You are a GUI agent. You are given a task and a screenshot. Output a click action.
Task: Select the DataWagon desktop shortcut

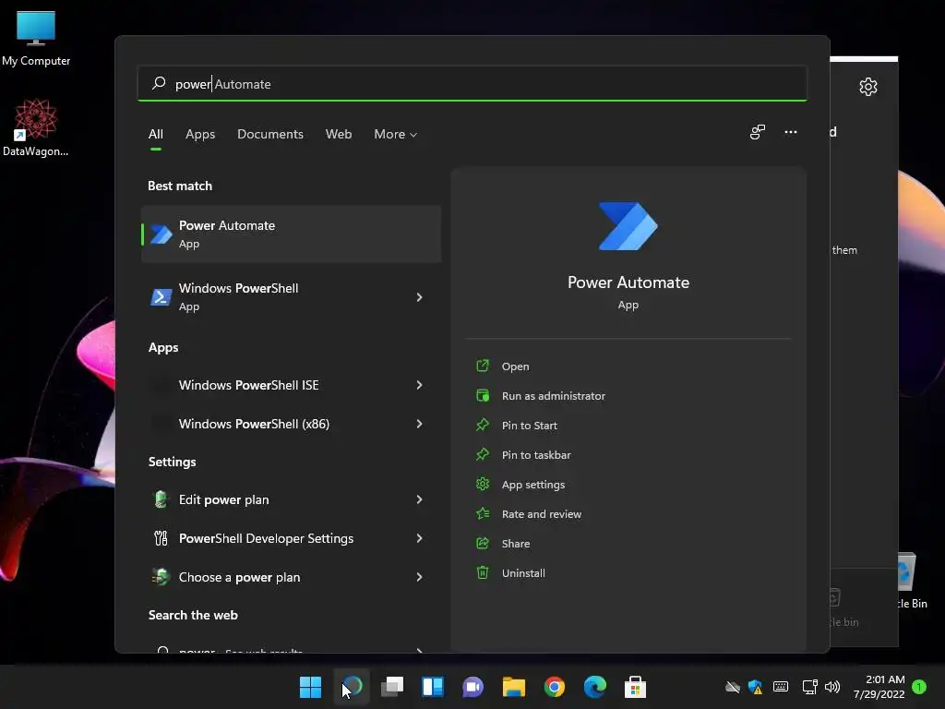[x=36, y=127]
